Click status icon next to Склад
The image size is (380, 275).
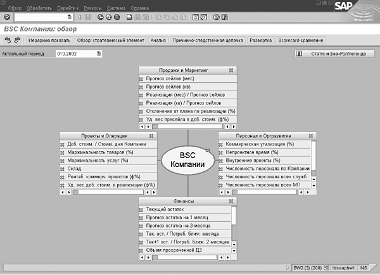click(x=62, y=169)
